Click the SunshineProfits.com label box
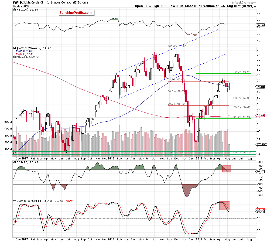 tap(77, 13)
